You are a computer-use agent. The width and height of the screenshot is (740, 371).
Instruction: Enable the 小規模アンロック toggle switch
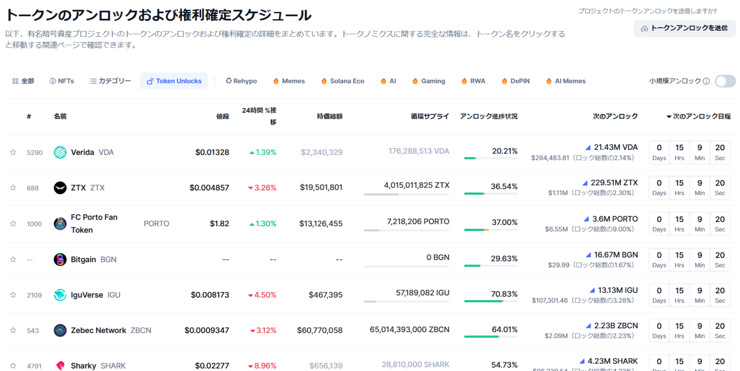click(x=725, y=81)
